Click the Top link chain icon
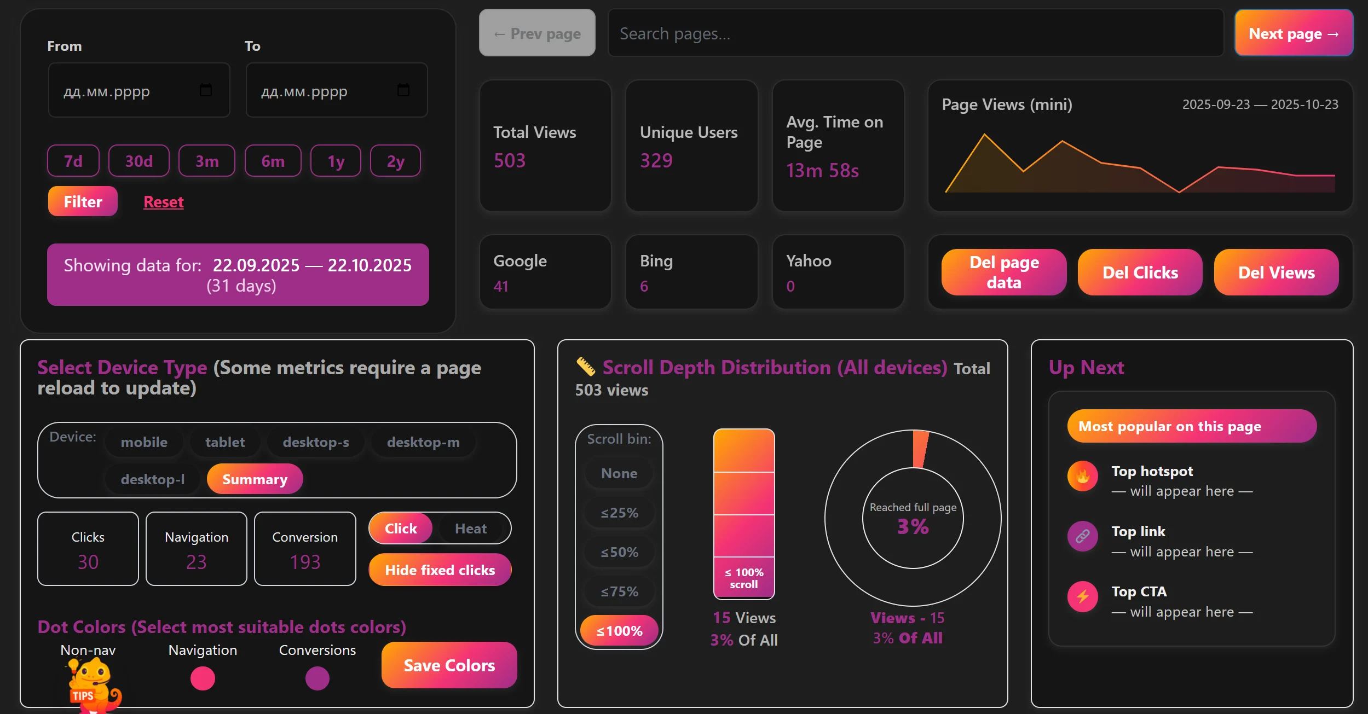Image resolution: width=1368 pixels, height=714 pixels. pyautogui.click(x=1082, y=536)
